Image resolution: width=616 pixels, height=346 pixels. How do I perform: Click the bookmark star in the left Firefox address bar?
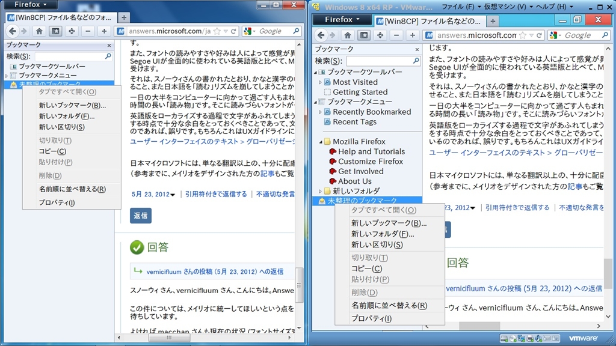(218, 31)
